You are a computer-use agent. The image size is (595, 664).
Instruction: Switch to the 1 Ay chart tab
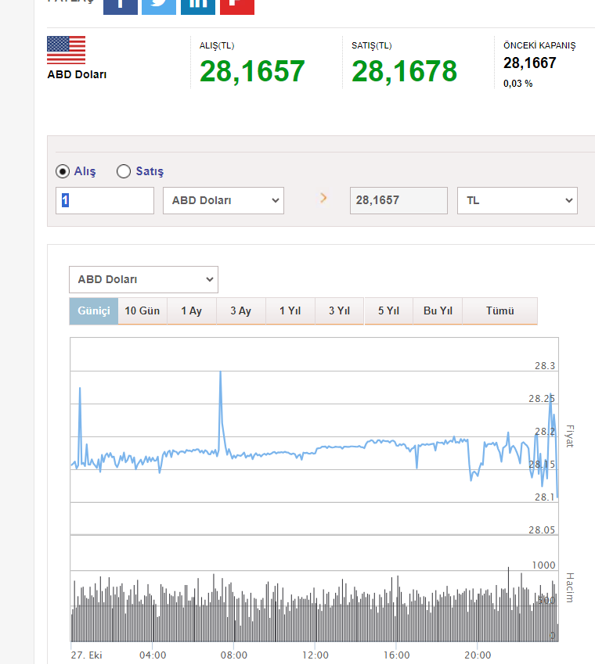192,310
